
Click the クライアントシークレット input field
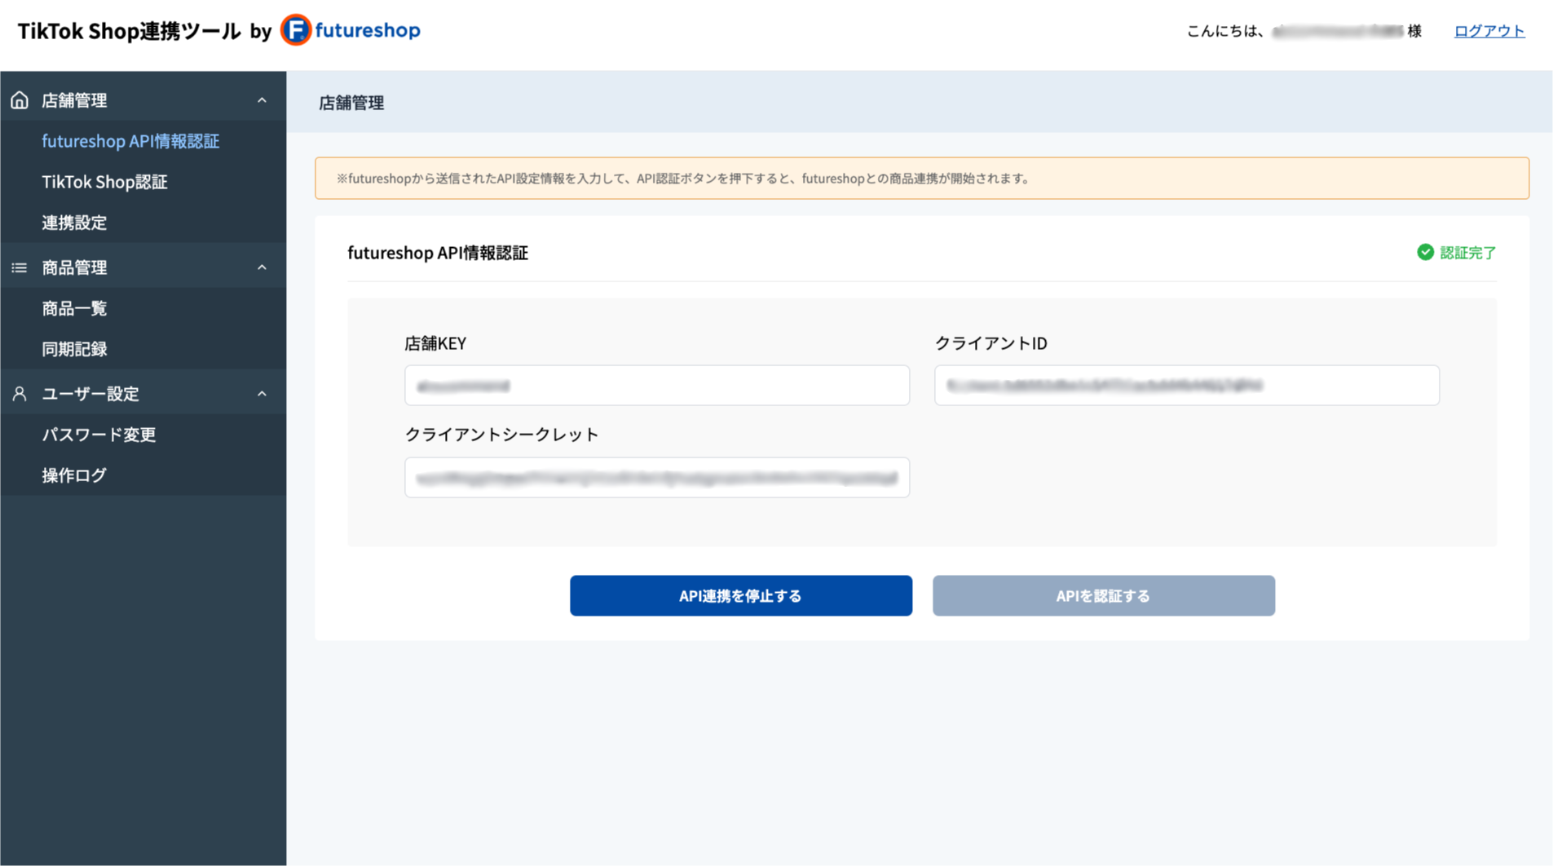coord(656,477)
